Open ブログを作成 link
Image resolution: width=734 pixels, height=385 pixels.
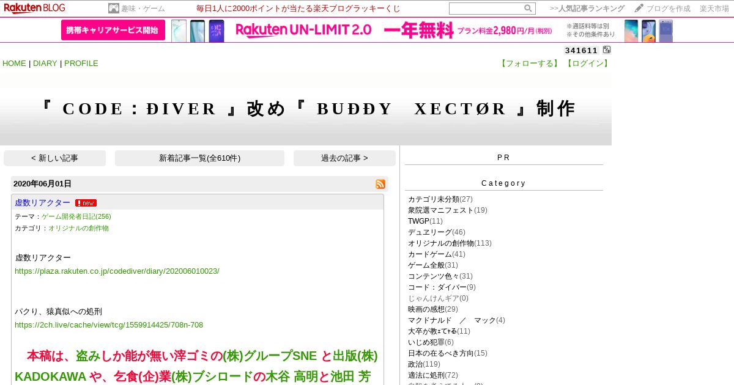pyautogui.click(x=669, y=9)
